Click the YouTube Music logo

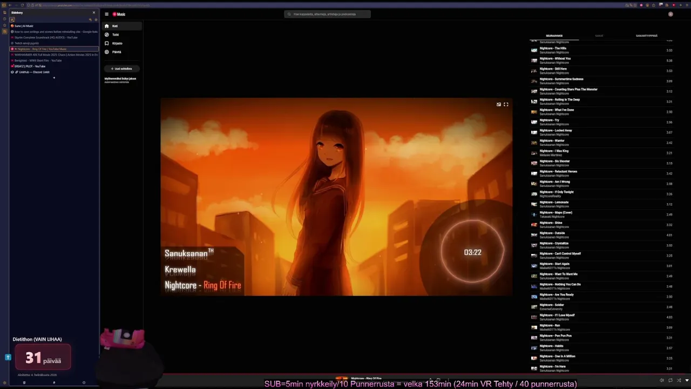119,14
